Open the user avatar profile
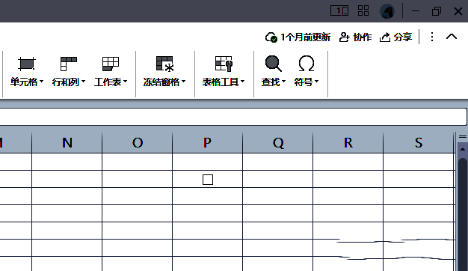 387,12
